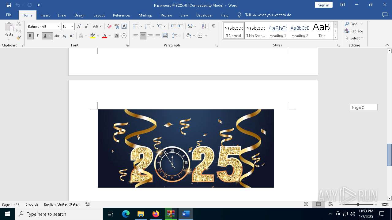Toggle Underline formatting

tap(45, 36)
